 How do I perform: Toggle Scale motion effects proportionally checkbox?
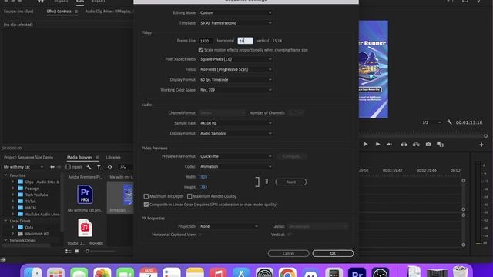[201, 50]
